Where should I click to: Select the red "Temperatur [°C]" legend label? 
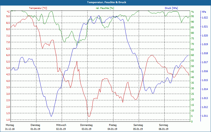pos(38,8)
